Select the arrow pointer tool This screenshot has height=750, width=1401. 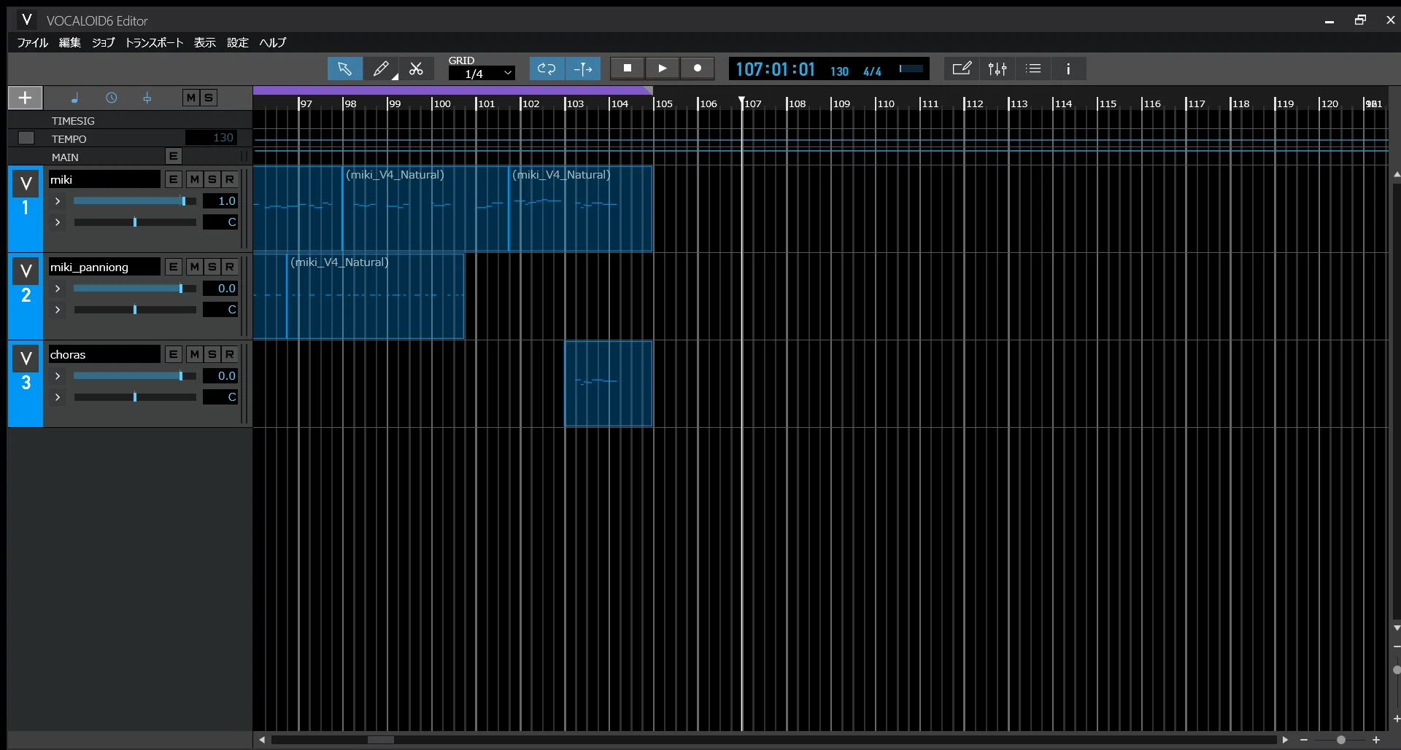344,69
